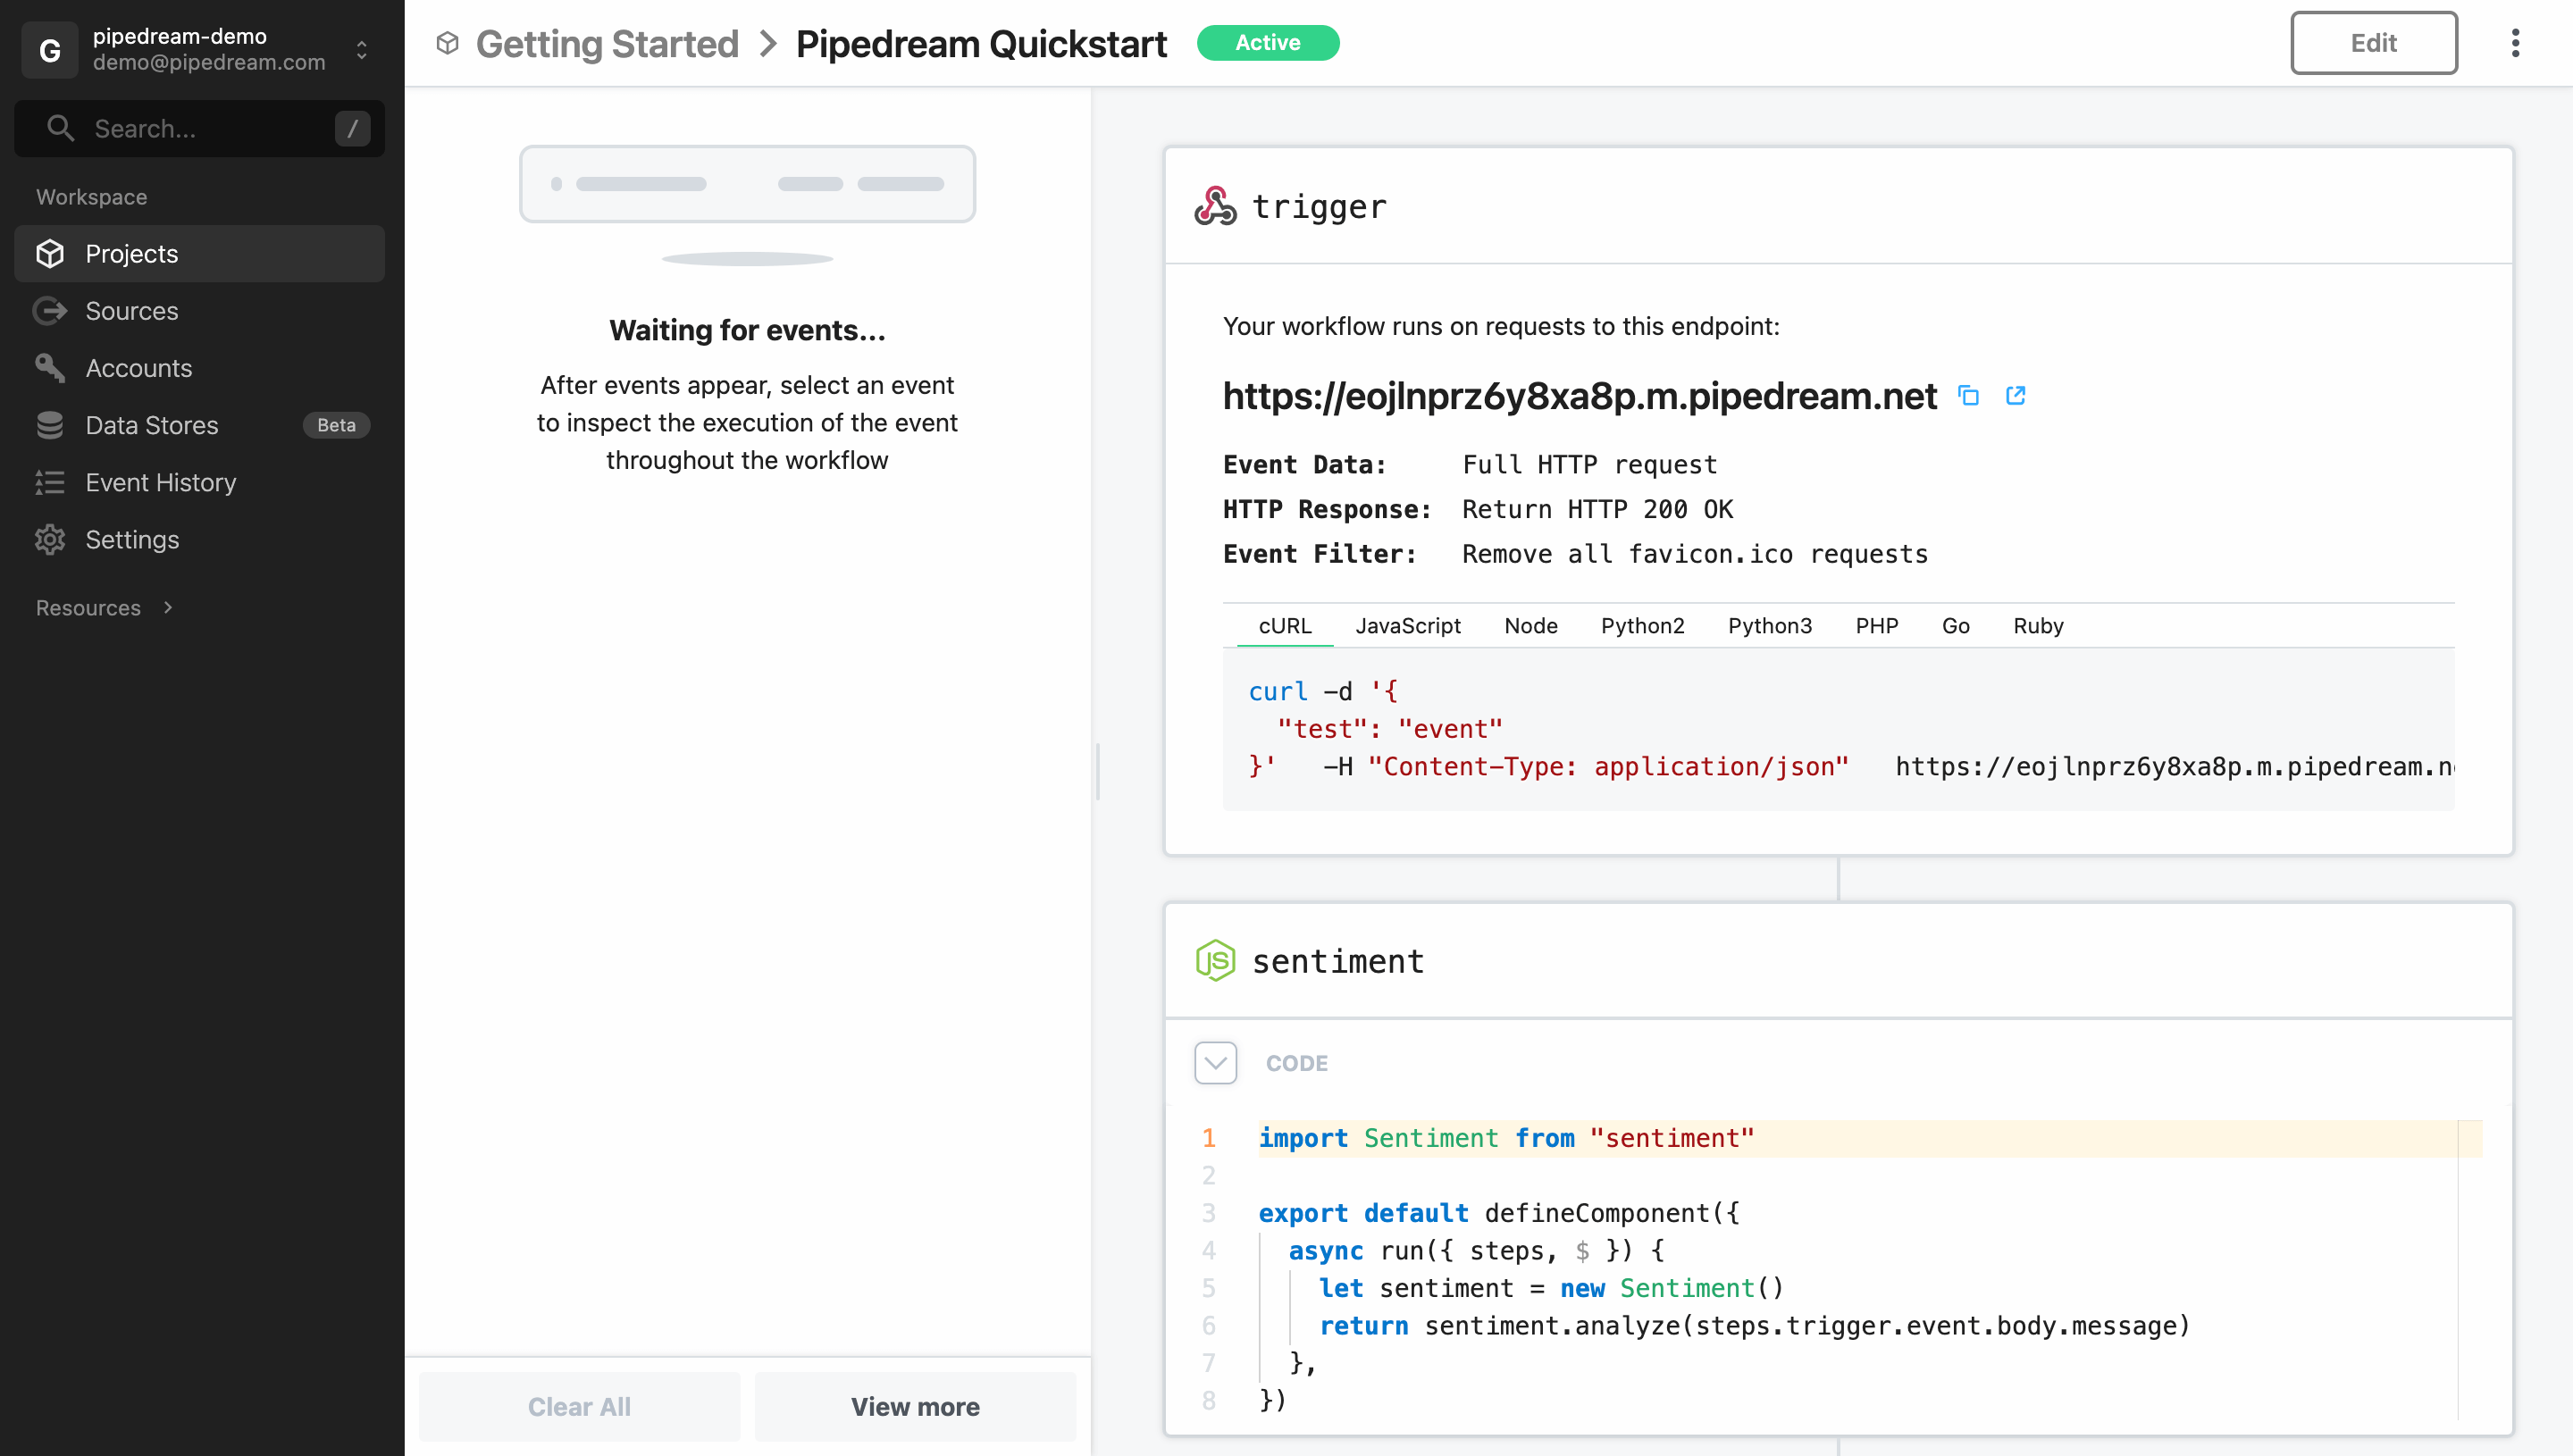Copy the endpoint URL using the copy icon

[x=1969, y=396]
